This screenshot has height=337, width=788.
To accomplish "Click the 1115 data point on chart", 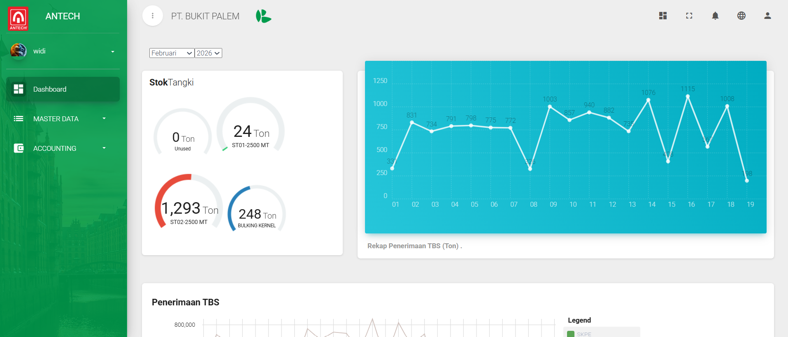I will coord(688,97).
